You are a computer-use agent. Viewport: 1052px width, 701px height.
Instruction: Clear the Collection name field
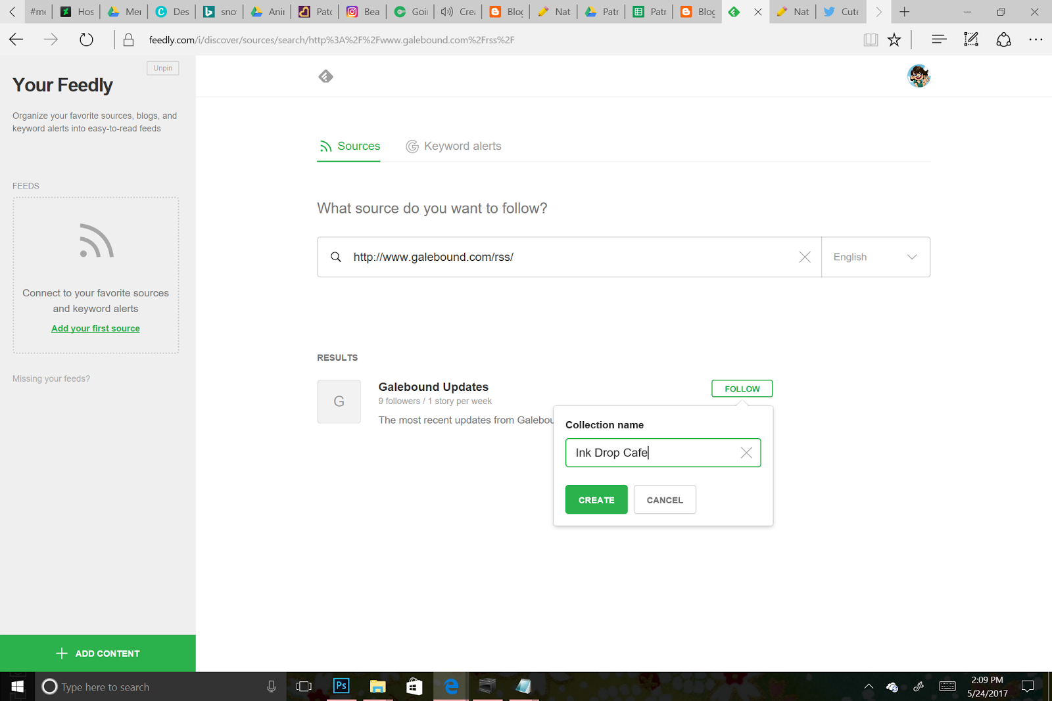(746, 453)
